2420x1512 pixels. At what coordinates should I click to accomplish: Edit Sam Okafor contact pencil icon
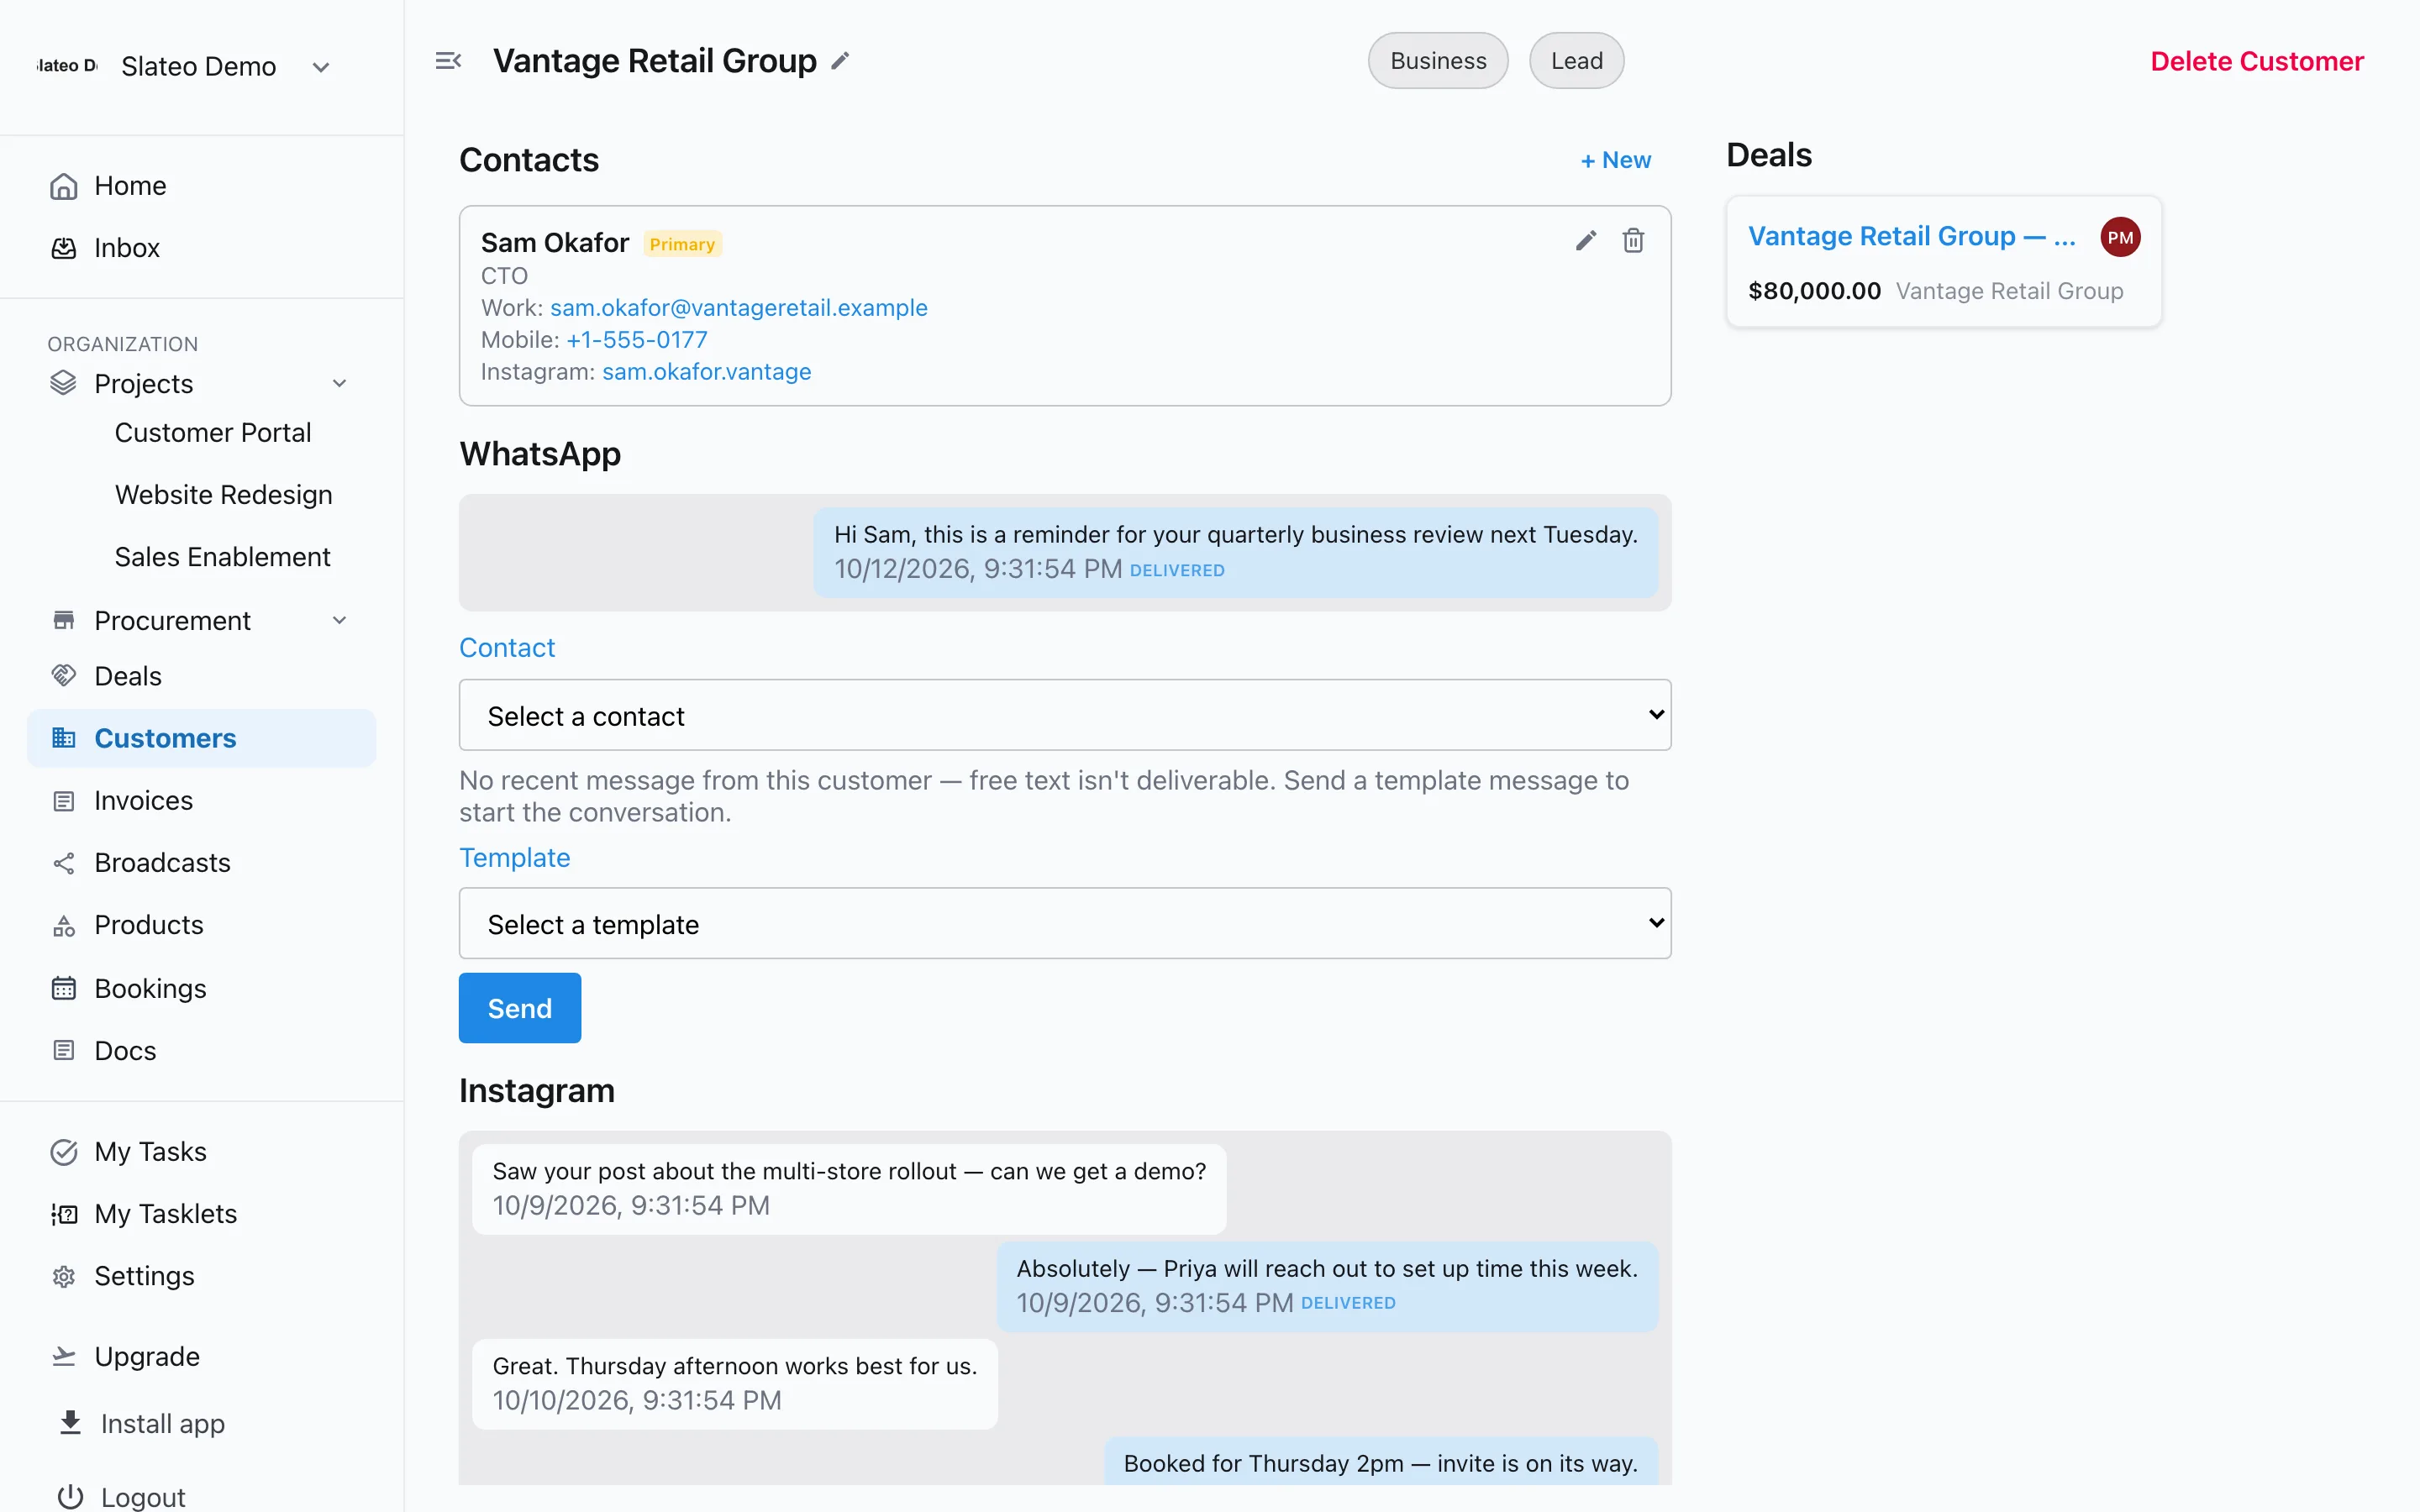point(1586,240)
